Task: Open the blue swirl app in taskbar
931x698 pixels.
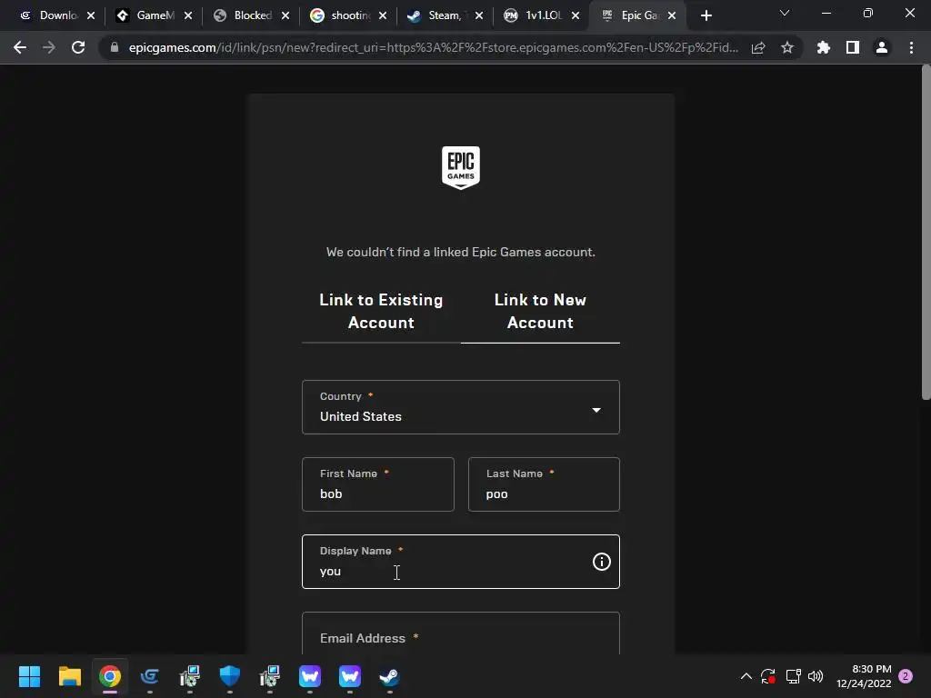Action: pyautogui.click(x=150, y=676)
